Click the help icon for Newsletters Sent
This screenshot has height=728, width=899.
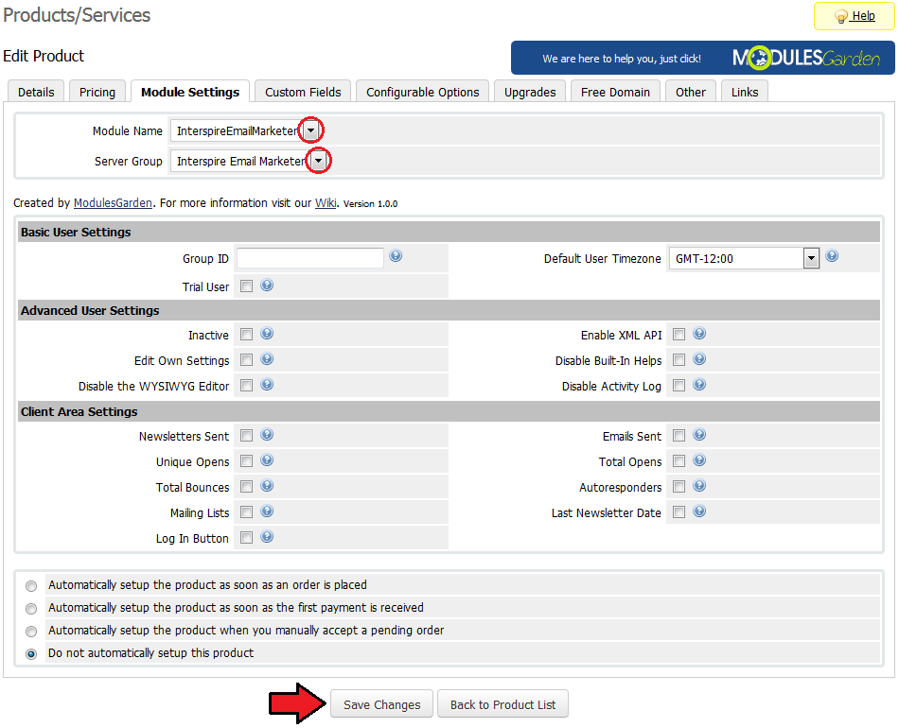[x=267, y=435]
